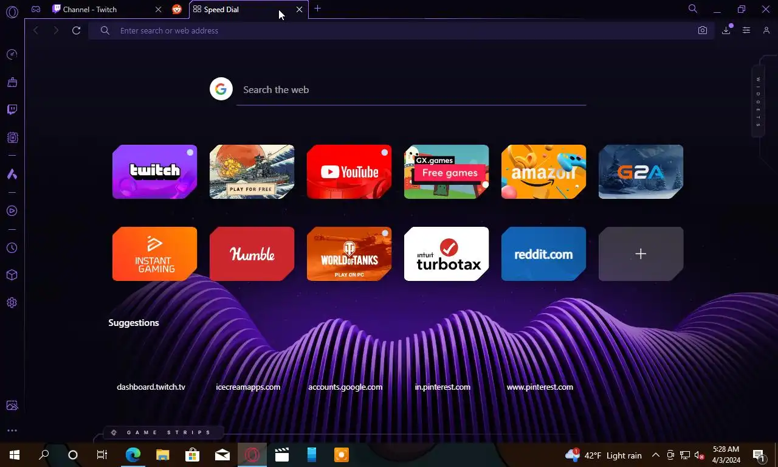The width and height of the screenshot is (778, 467).
Task: Click the search tabs magnifier icon
Action: 693,9
